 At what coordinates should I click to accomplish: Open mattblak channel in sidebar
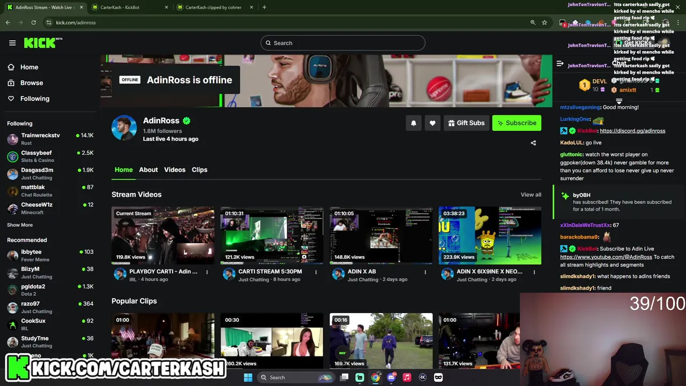tap(50, 191)
